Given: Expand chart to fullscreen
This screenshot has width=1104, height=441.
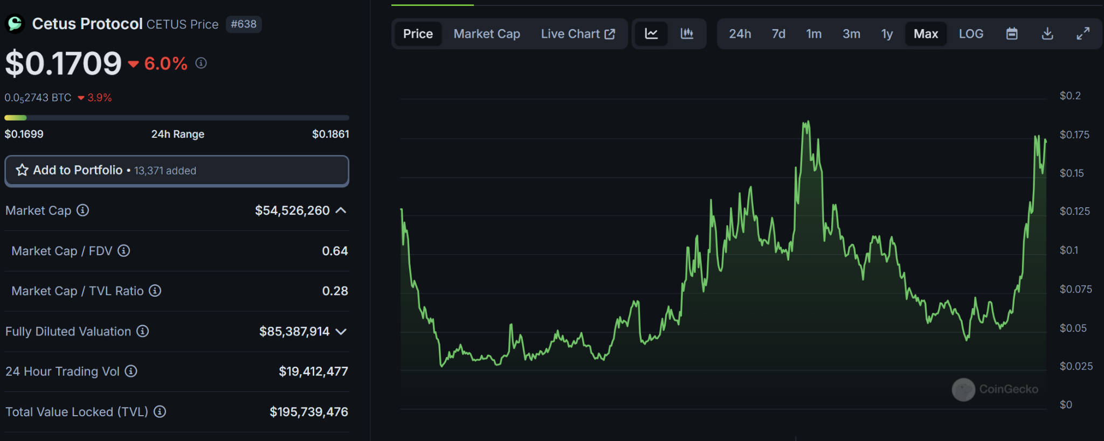Looking at the screenshot, I should click(1083, 34).
